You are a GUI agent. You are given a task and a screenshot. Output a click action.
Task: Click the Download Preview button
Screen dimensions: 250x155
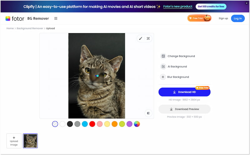pos(184,109)
